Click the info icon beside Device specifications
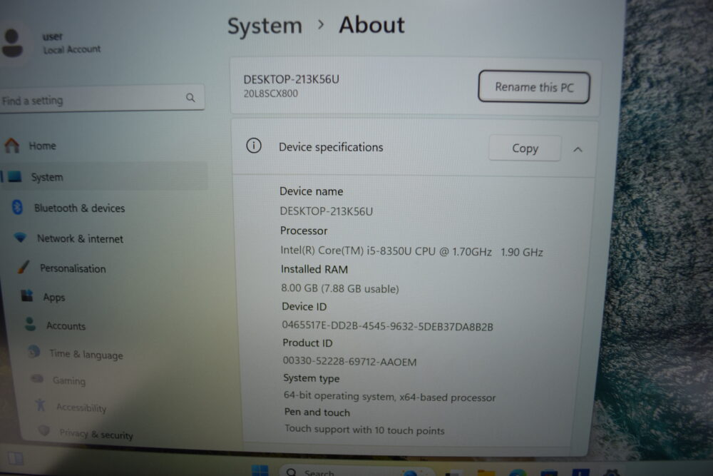 (x=254, y=146)
